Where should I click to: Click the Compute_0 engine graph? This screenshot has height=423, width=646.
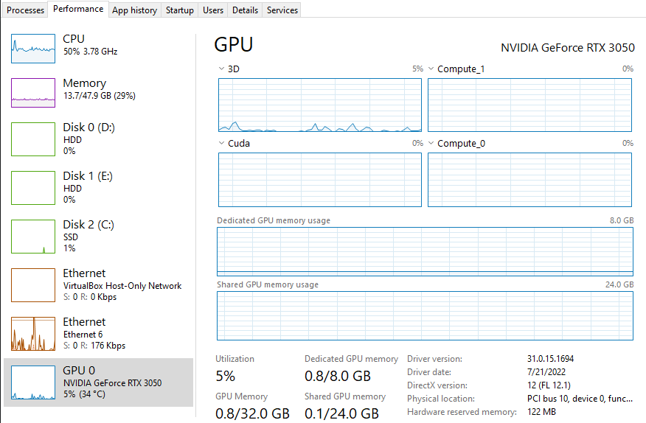click(529, 180)
